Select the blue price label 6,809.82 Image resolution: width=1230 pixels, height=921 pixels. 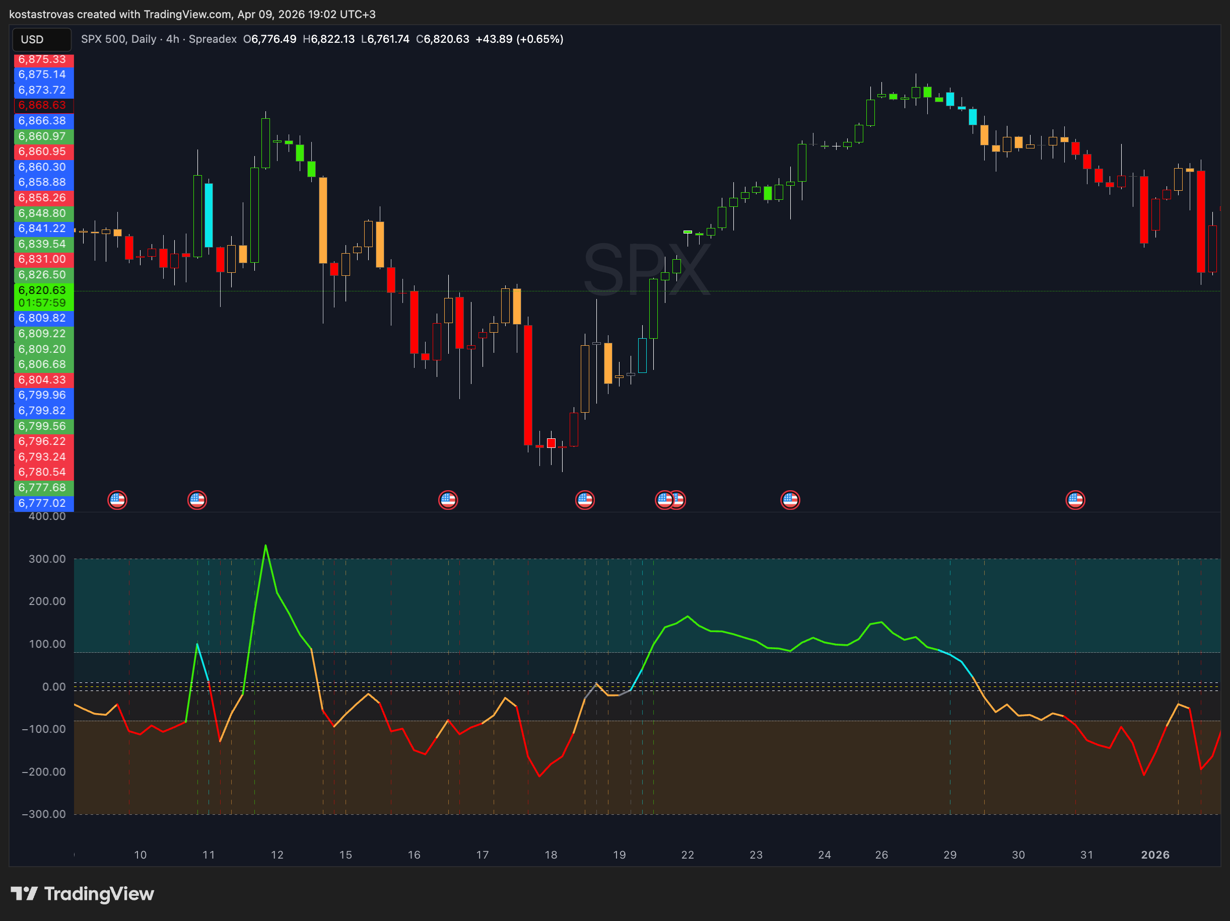pyautogui.click(x=43, y=318)
